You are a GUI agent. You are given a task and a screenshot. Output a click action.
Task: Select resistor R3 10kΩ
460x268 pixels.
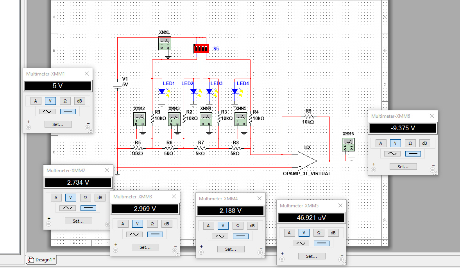(219, 118)
